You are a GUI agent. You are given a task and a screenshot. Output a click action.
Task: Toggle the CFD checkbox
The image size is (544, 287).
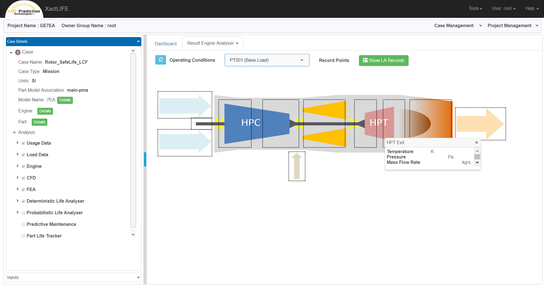23,178
